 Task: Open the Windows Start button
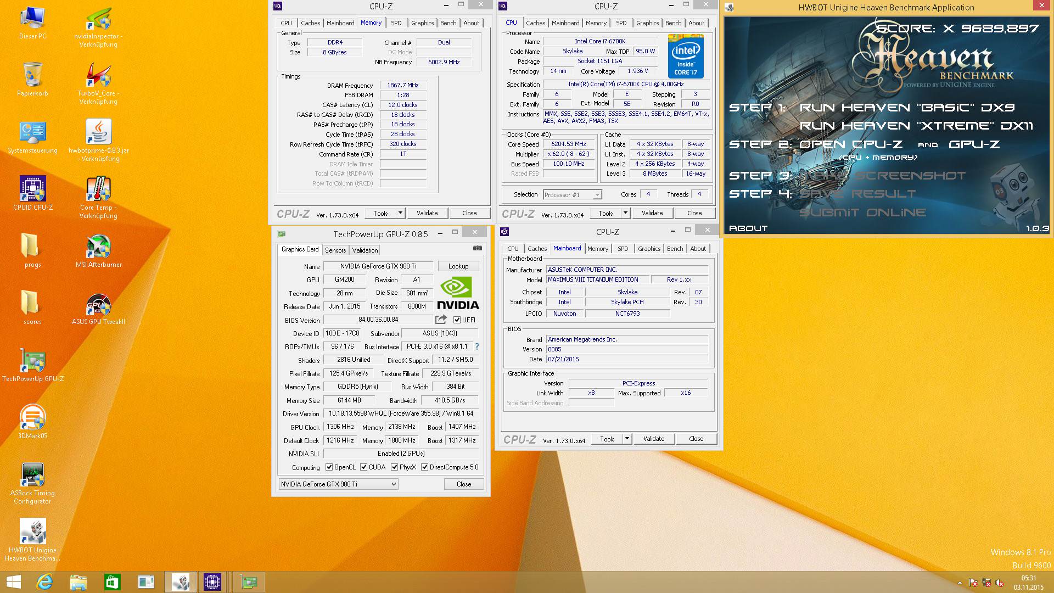tap(14, 582)
